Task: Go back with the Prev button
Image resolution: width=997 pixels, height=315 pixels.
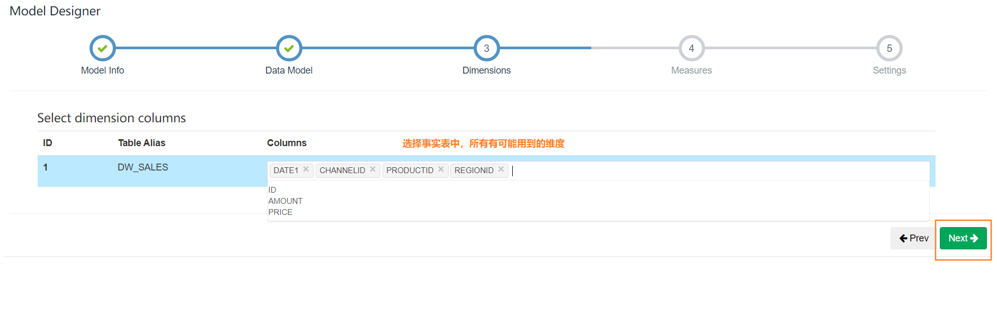Action: (914, 238)
